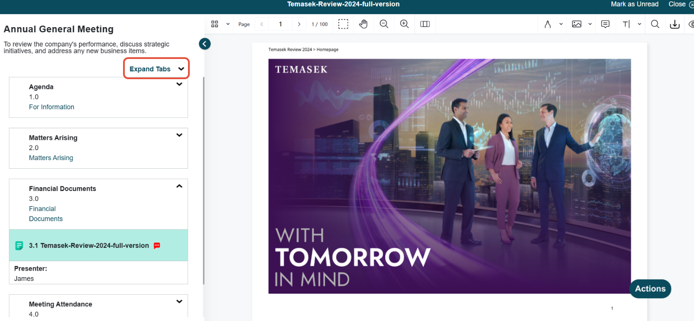Image resolution: width=694 pixels, height=321 pixels.
Task: Click the Temasek Review 2024 > Homepage breadcrumb
Action: tap(303, 49)
